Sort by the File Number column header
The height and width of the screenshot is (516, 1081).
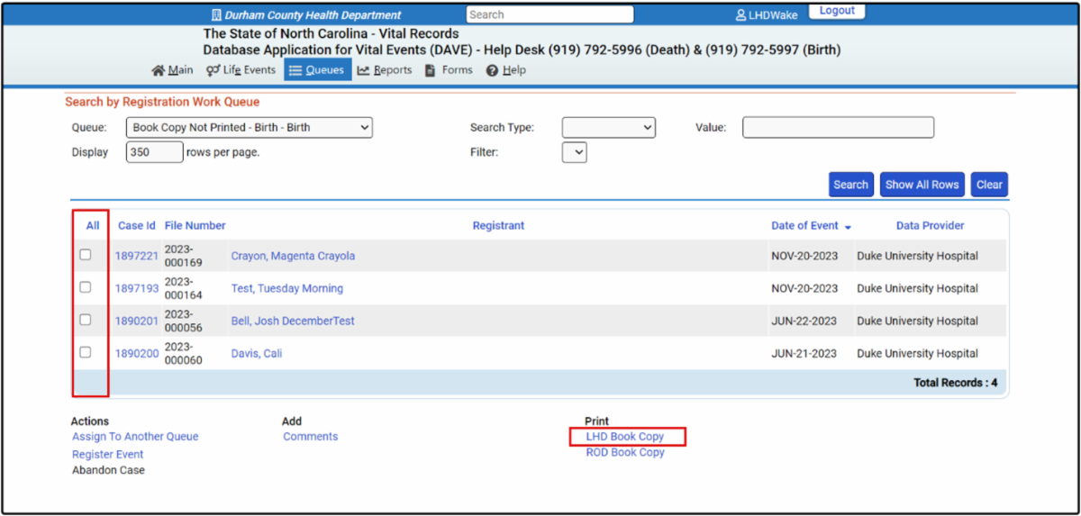[195, 226]
